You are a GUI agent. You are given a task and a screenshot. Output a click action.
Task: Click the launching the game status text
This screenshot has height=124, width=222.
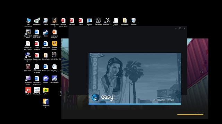click(199, 113)
